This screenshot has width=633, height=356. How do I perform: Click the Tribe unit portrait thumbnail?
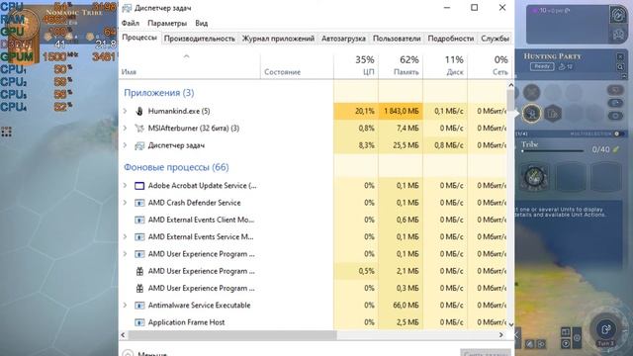pos(534,177)
